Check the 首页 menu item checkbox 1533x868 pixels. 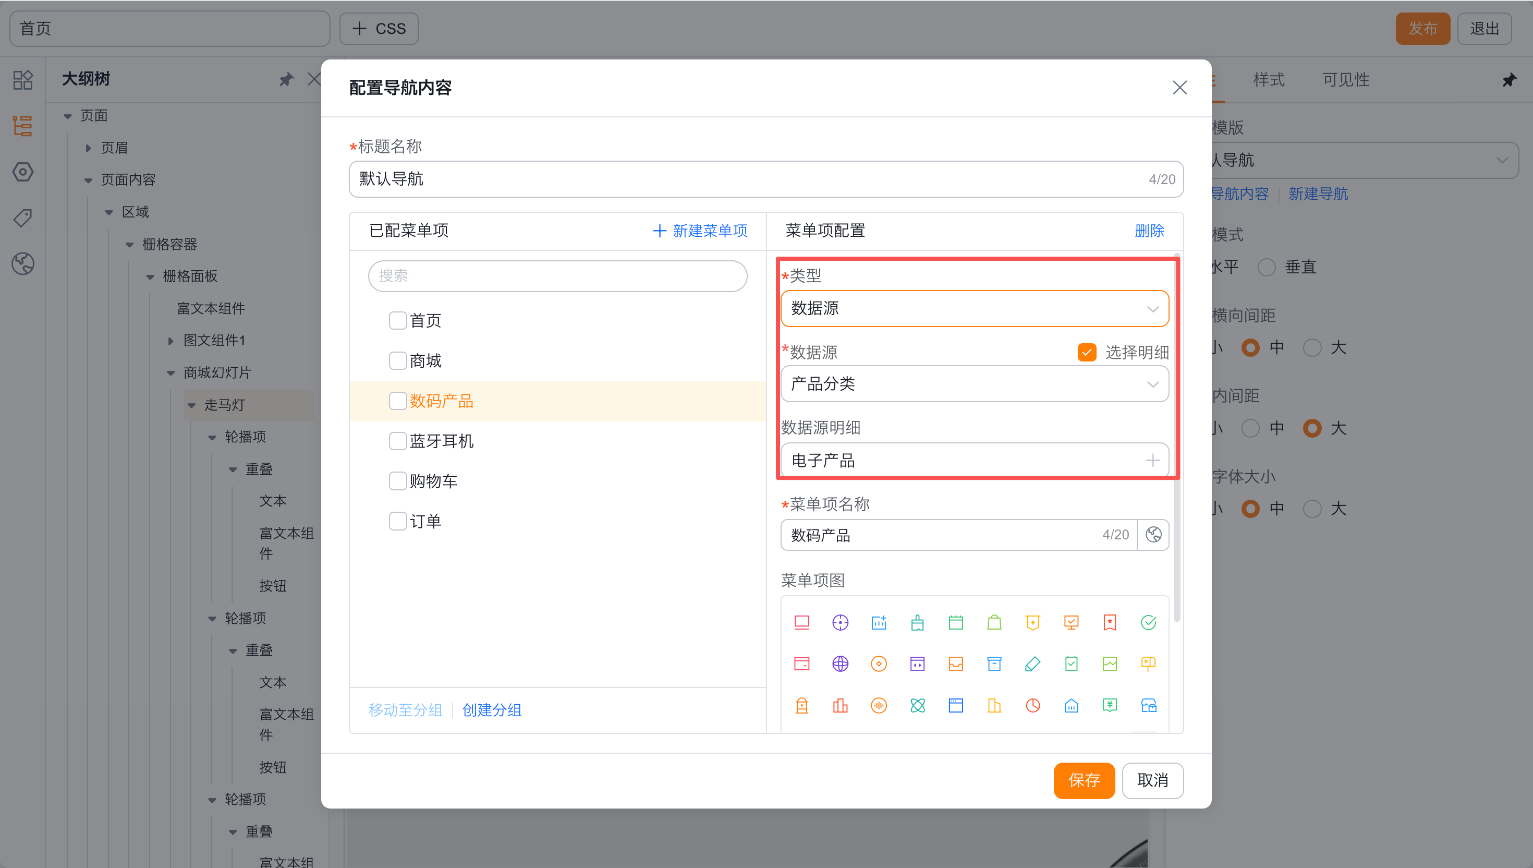(x=397, y=321)
